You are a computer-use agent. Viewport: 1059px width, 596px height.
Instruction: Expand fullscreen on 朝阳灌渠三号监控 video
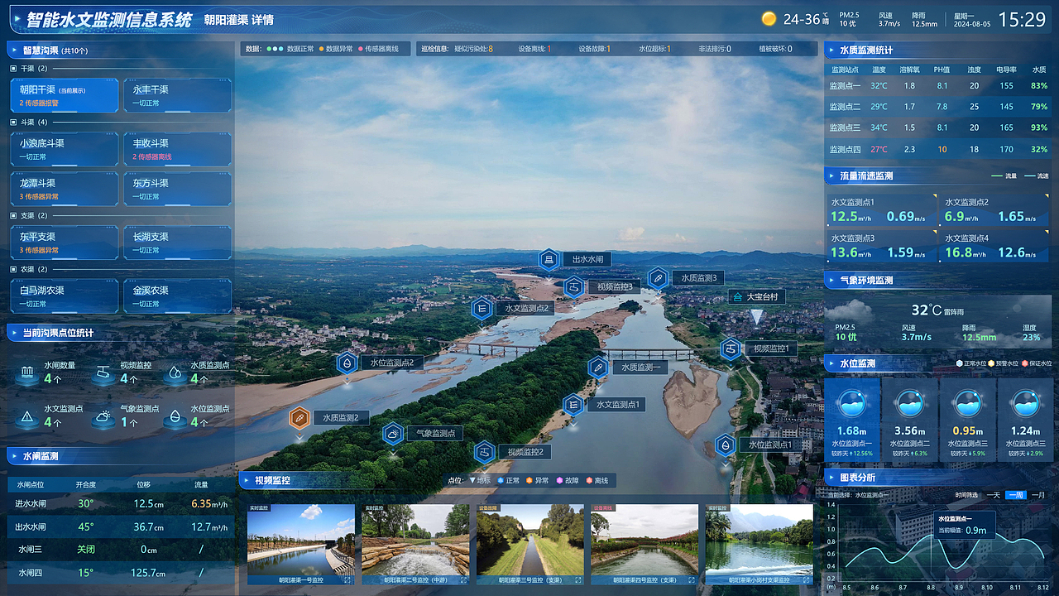(577, 580)
